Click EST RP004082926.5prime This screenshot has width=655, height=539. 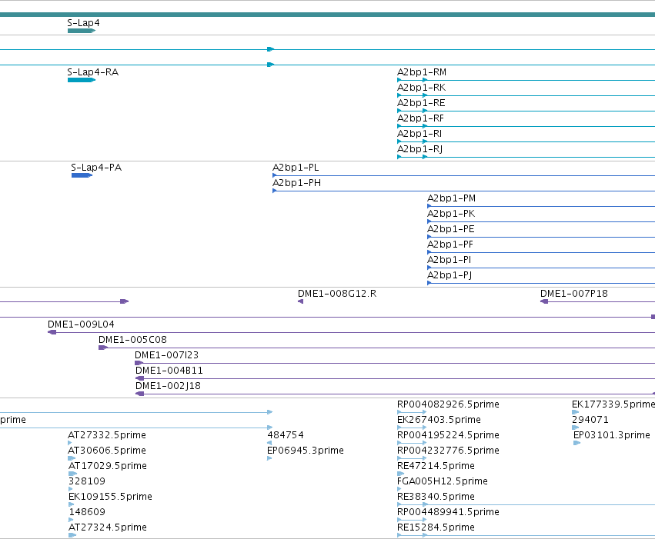click(448, 404)
